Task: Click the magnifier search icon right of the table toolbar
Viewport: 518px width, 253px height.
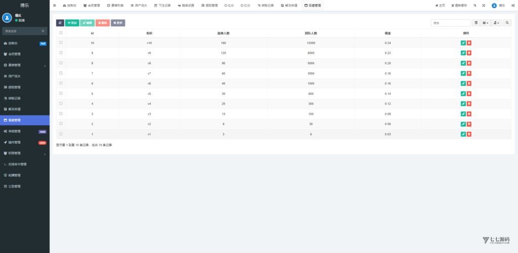Action: coord(507,23)
